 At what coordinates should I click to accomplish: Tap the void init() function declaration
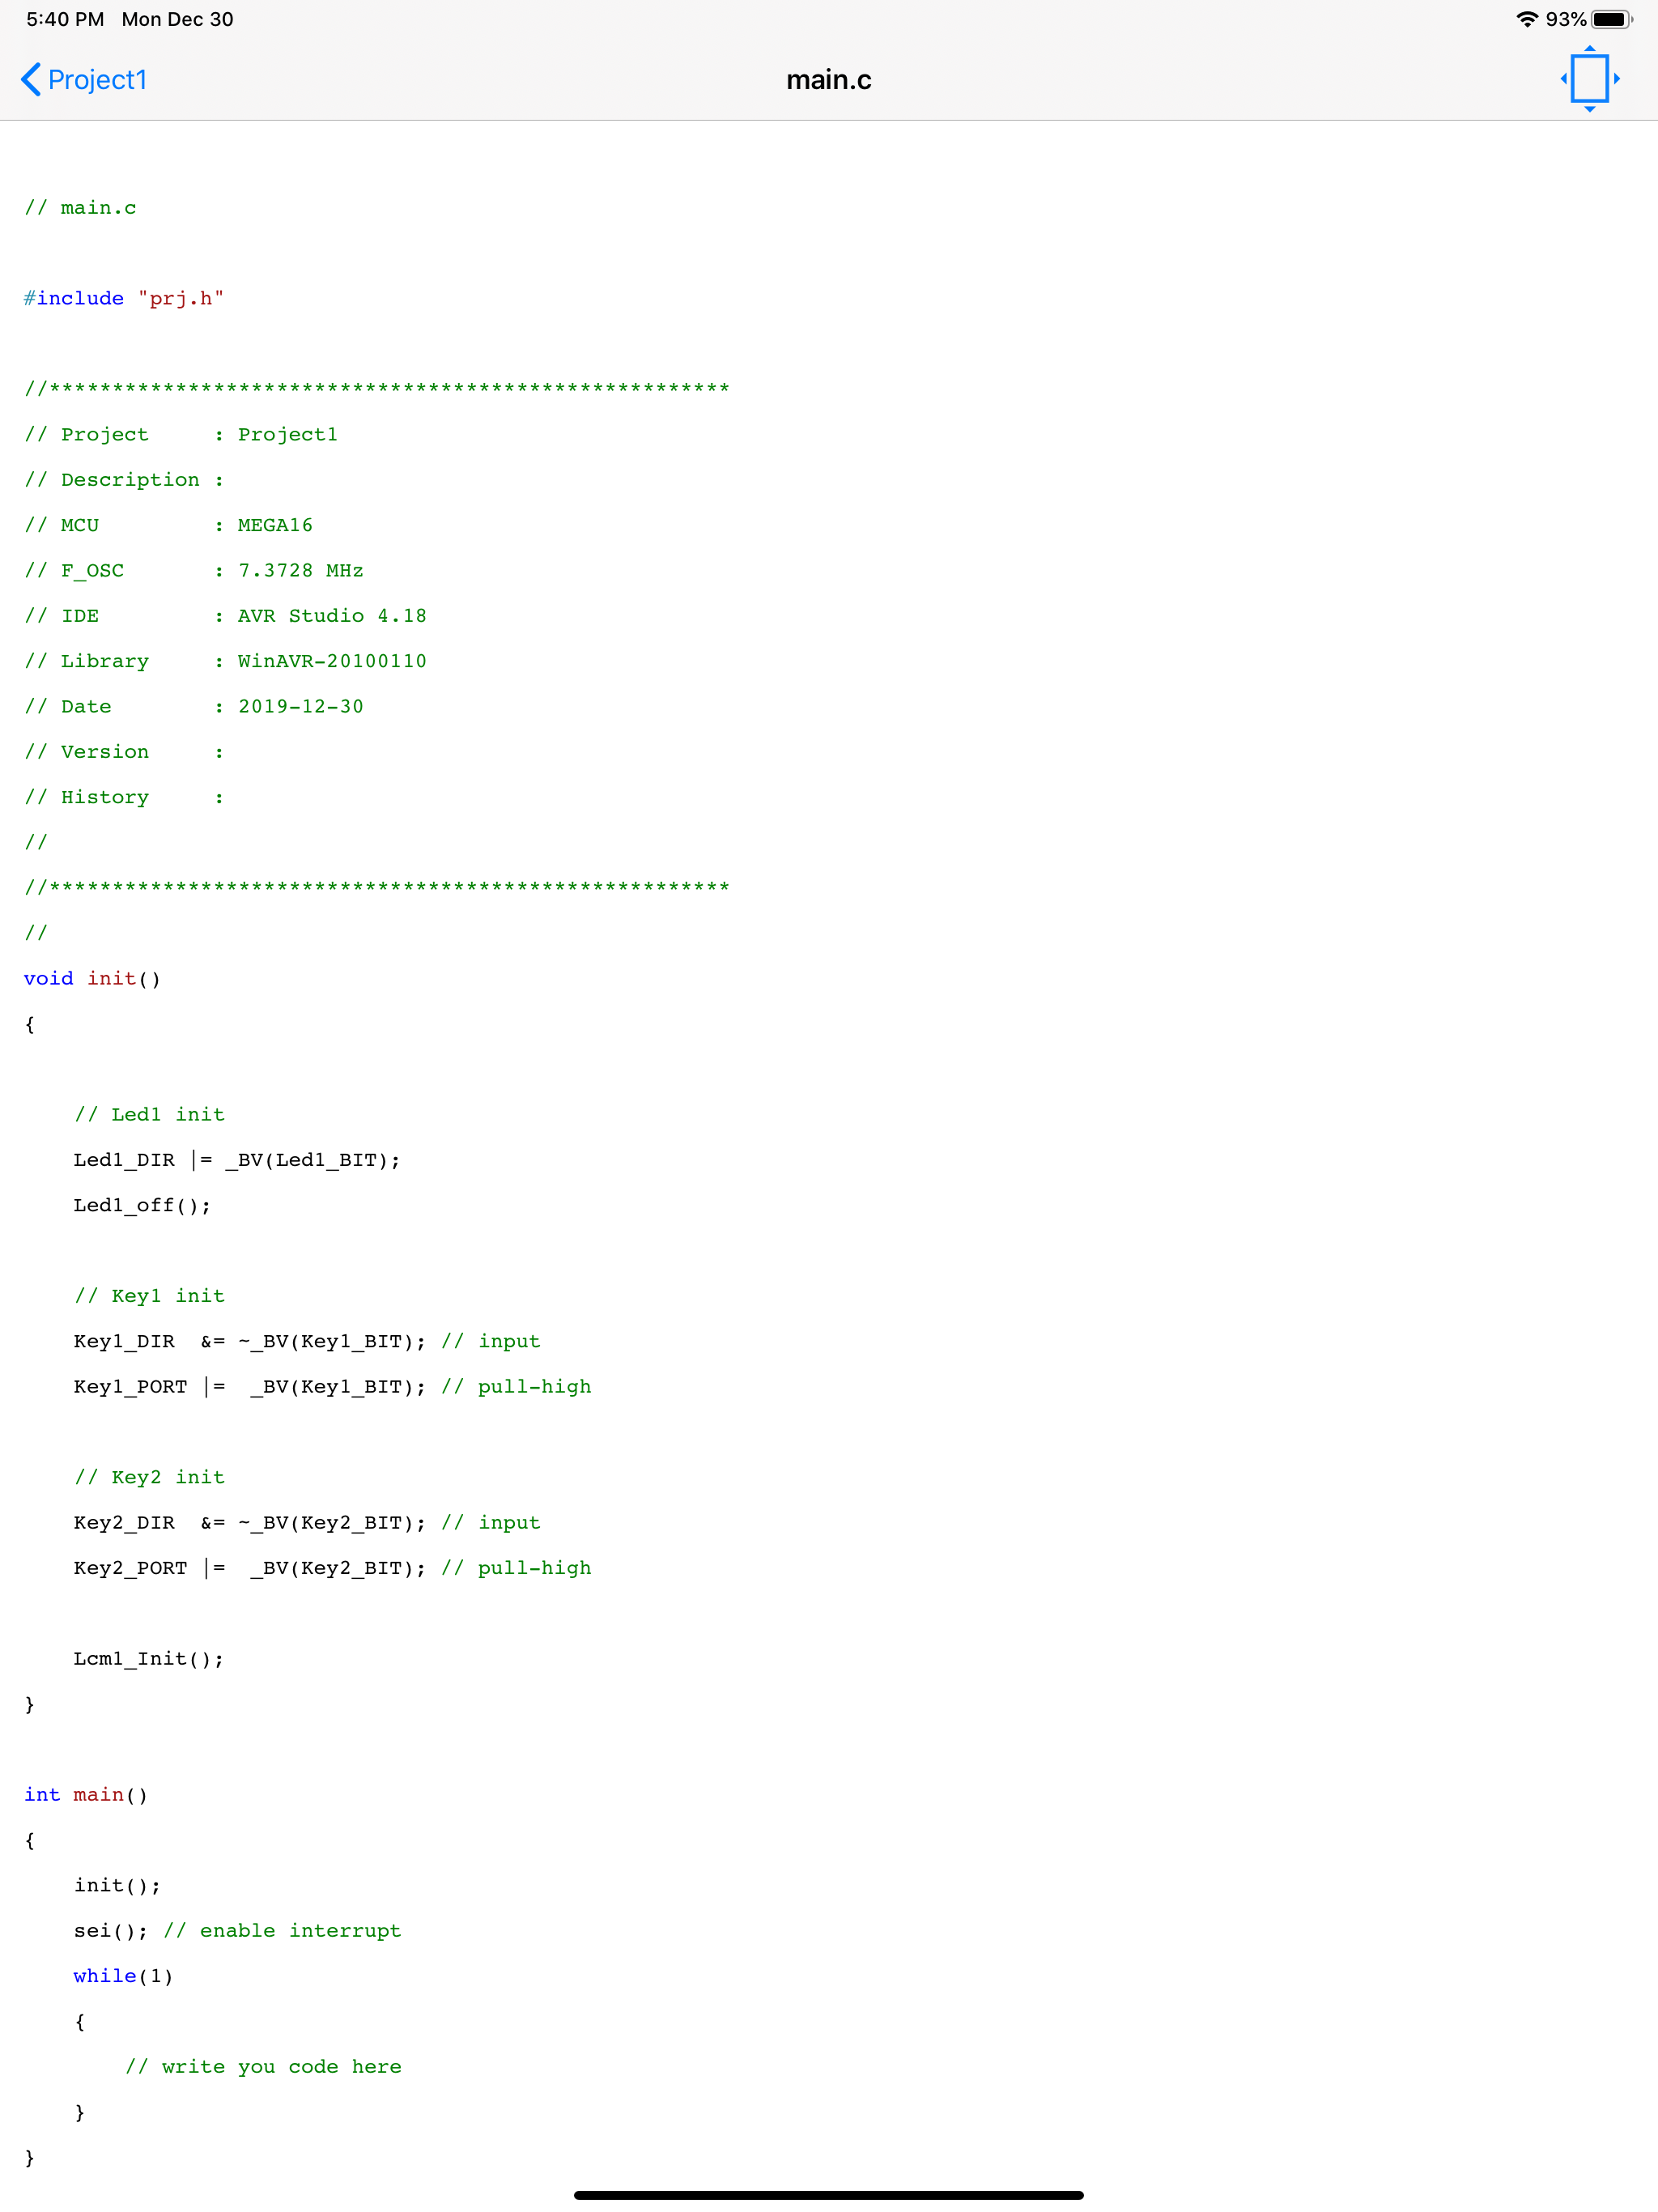[92, 978]
